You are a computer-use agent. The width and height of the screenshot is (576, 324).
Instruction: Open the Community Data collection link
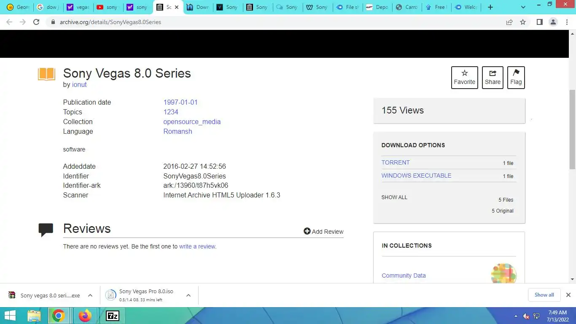(x=404, y=275)
